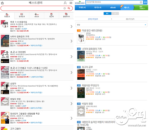
Task: Open the 종합 category dropdown
Action: tap(111, 25)
